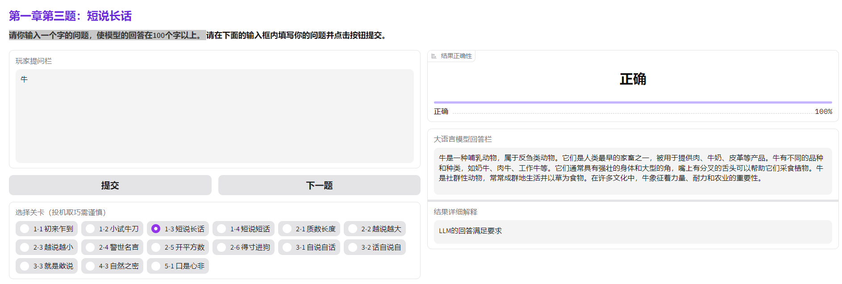The image size is (842, 284).
Task: Click into the 玩家提问栏 question textbox
Action: [215, 116]
